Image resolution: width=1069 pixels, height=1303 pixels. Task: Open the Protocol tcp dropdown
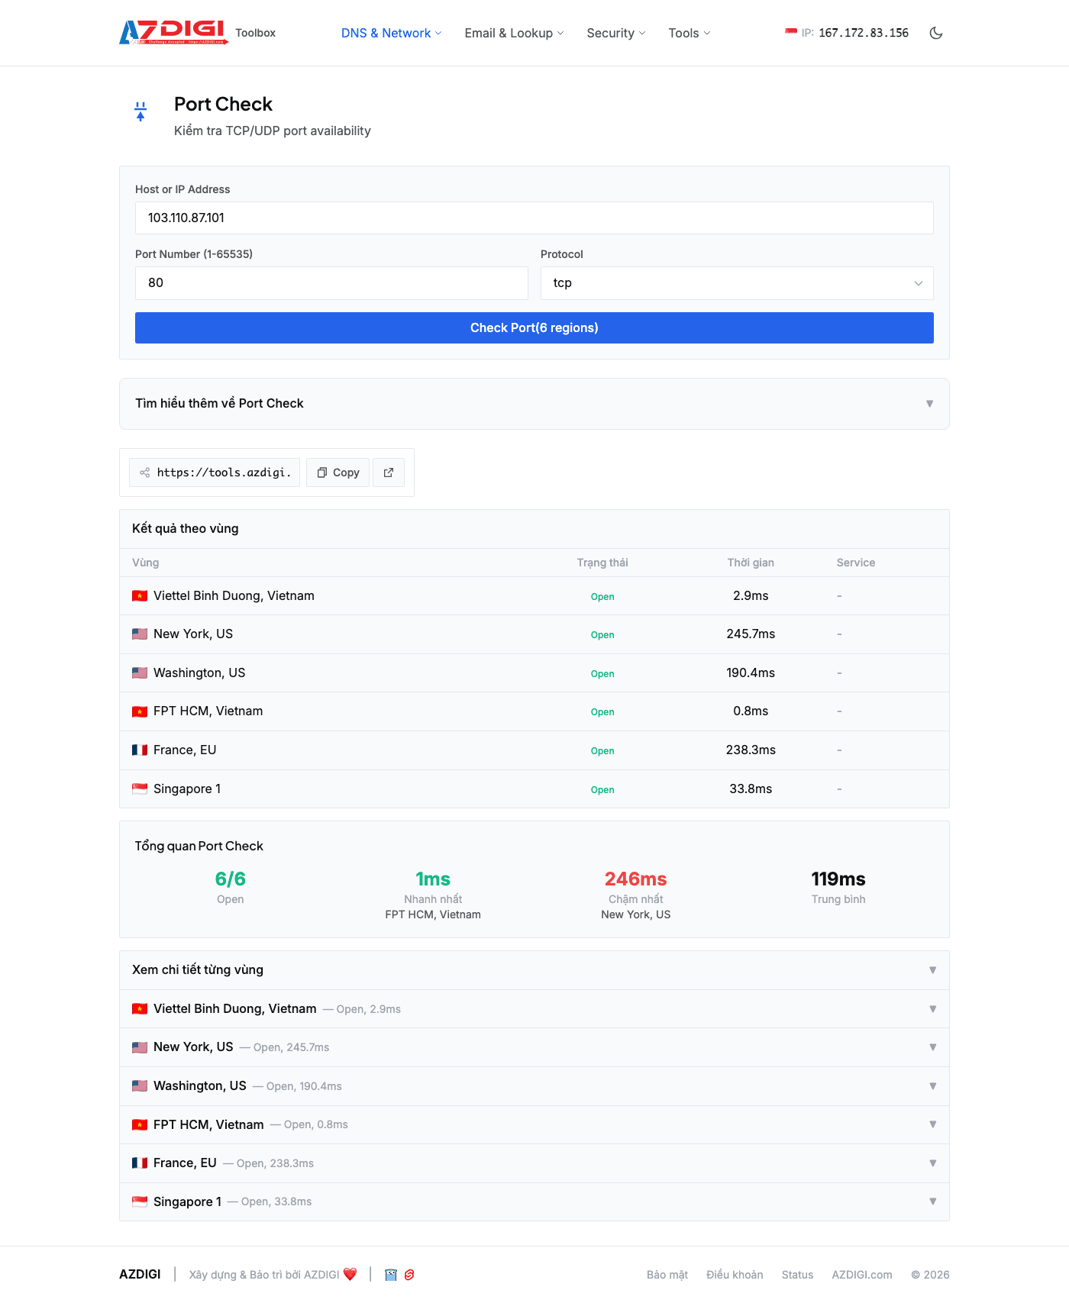[736, 283]
